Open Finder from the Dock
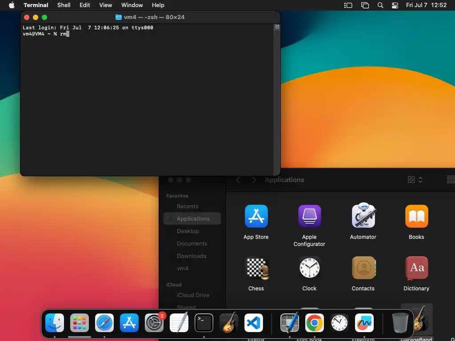 pyautogui.click(x=55, y=323)
